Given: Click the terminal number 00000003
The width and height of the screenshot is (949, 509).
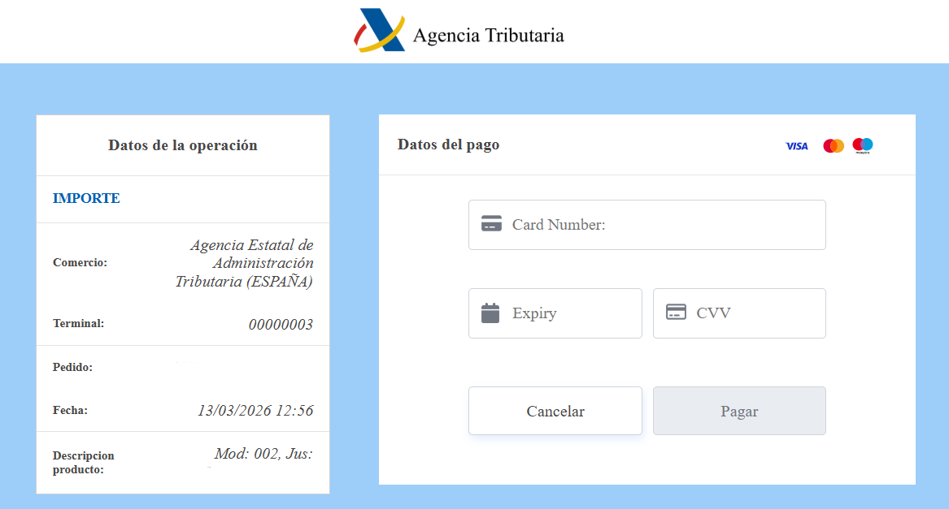Looking at the screenshot, I should (281, 325).
